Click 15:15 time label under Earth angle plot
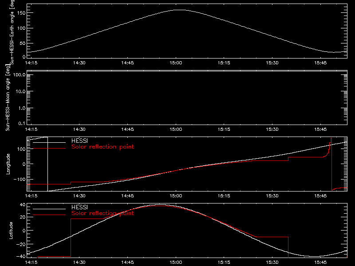355x266 pixels. 224,63
